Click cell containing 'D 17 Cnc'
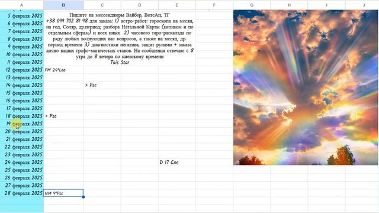The width and height of the screenshot is (379, 213). [x=177, y=162]
